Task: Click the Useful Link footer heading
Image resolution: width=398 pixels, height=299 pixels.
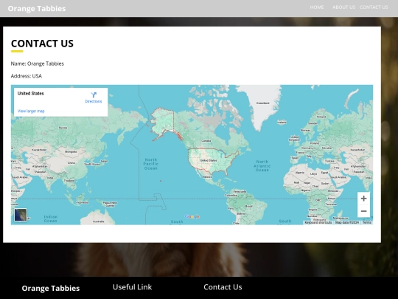Action: [132, 287]
